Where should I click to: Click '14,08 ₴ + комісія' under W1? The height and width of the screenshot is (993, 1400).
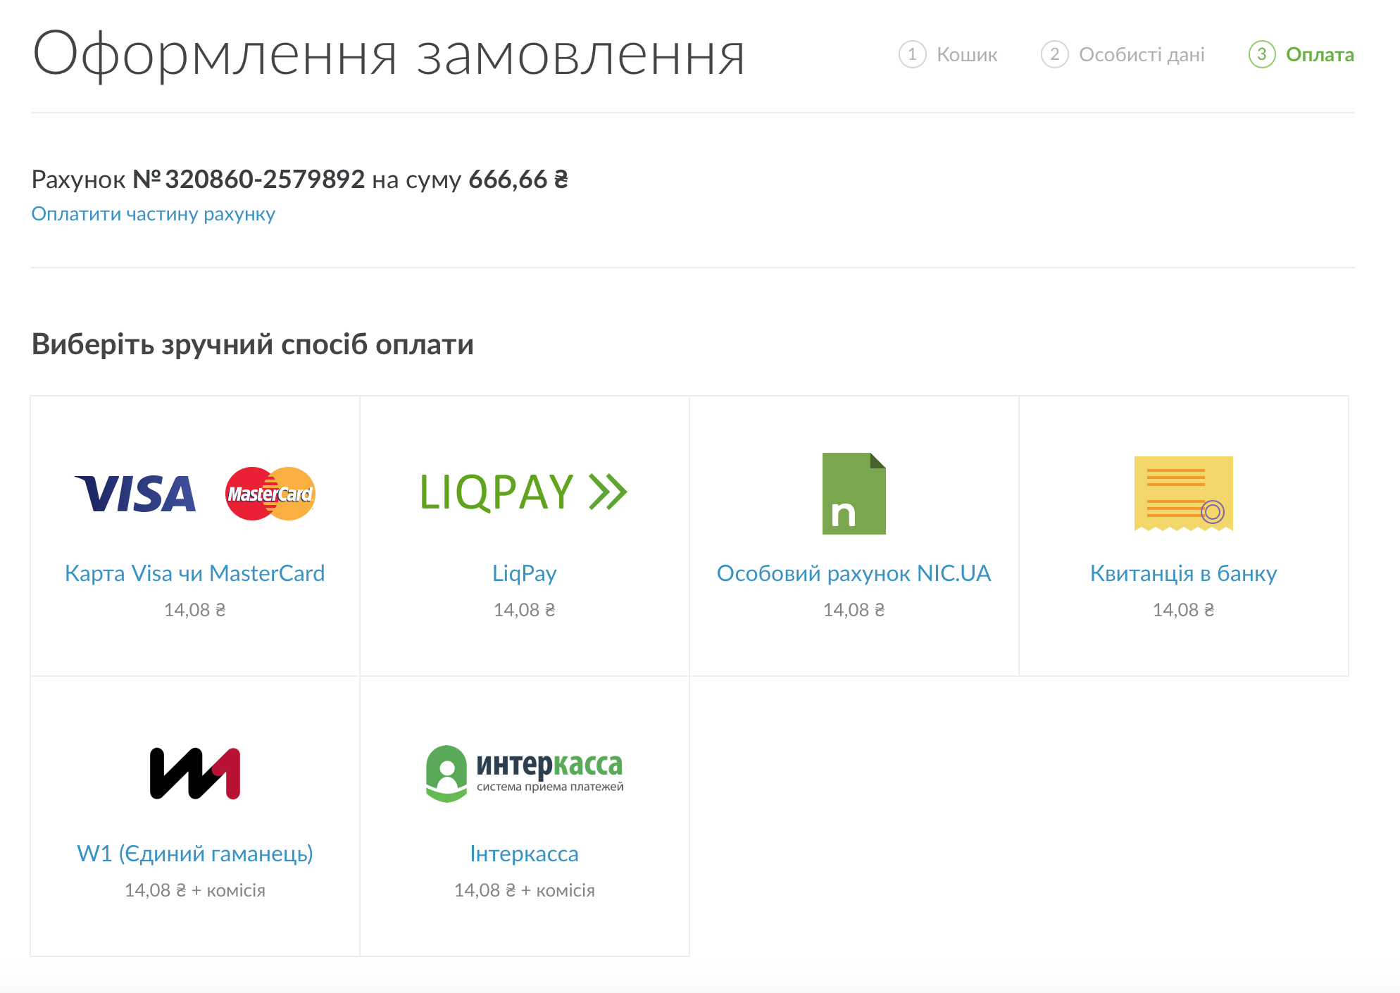195,890
